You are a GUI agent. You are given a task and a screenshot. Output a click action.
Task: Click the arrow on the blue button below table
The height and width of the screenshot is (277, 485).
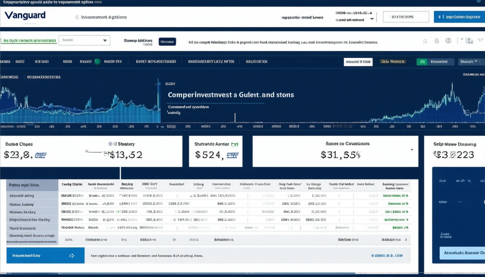tap(71, 256)
